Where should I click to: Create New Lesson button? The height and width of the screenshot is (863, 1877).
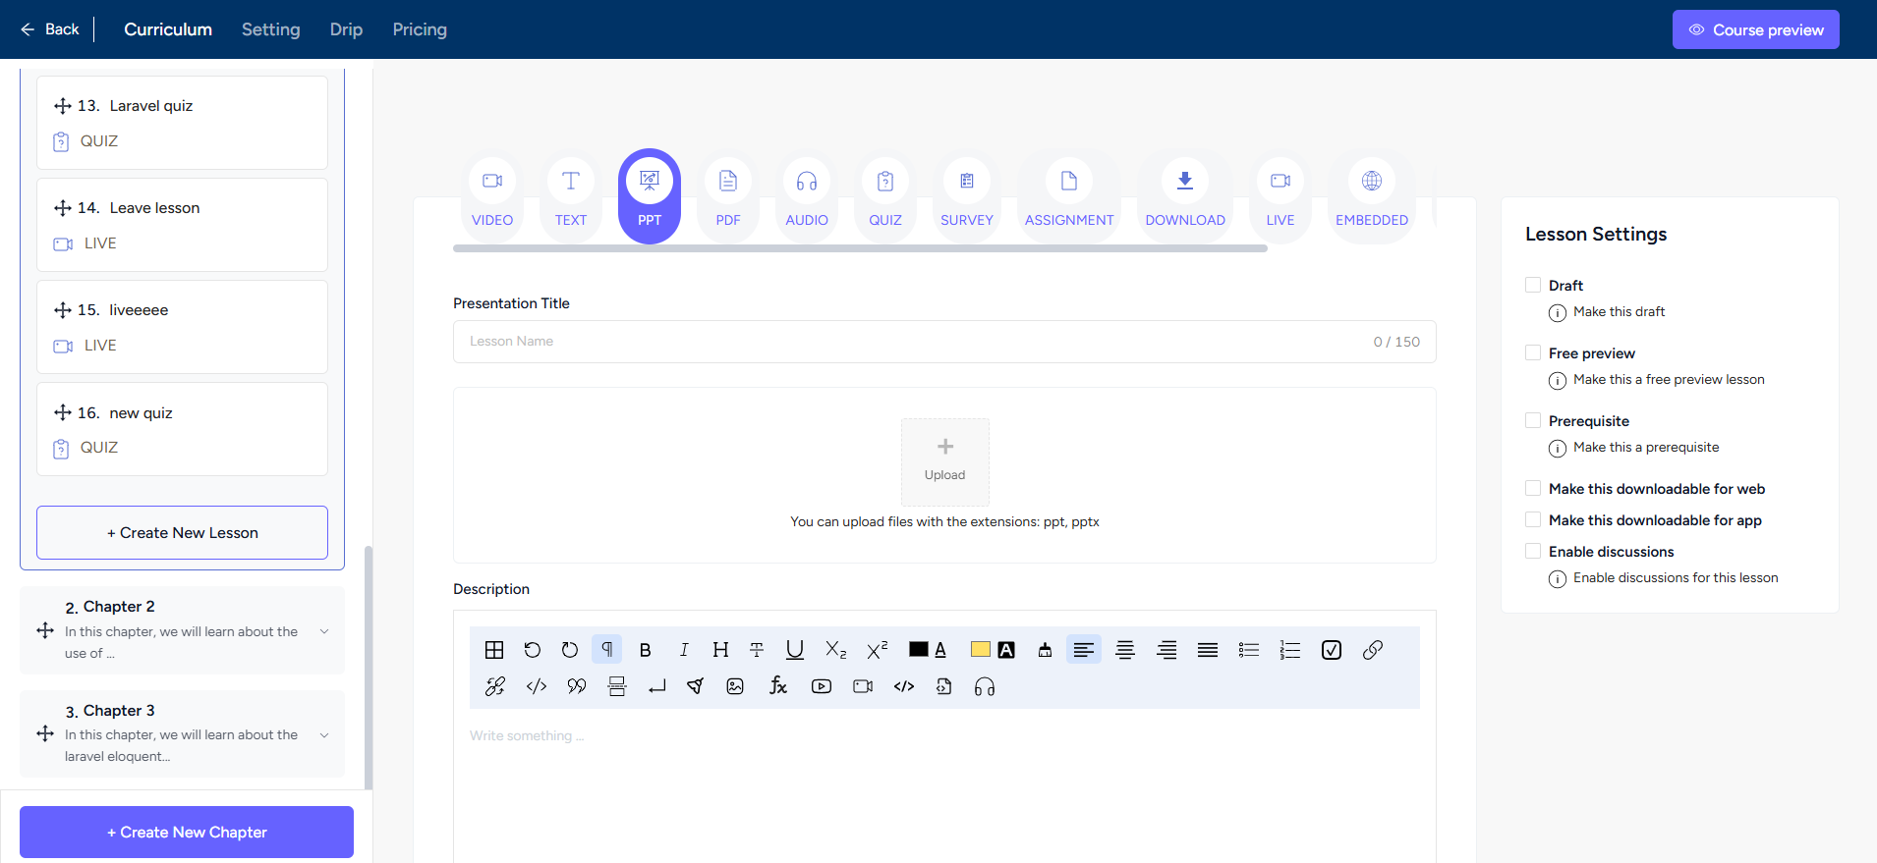tap(183, 533)
